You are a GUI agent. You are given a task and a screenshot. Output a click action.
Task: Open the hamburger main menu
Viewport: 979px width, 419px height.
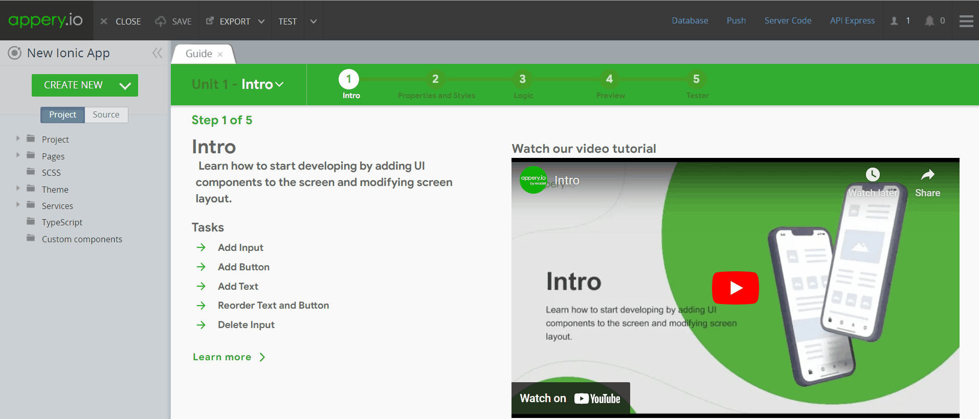[x=966, y=21]
